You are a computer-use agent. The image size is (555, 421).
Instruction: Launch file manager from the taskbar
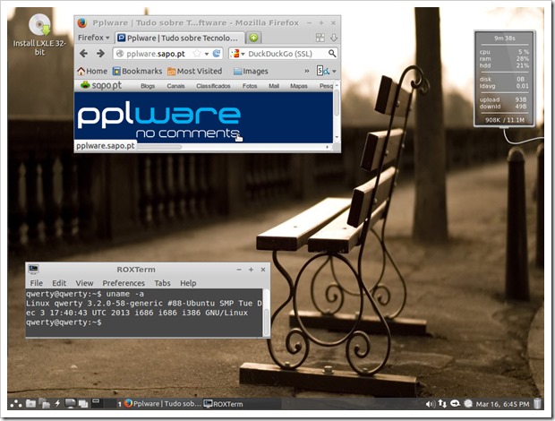[x=30, y=403]
